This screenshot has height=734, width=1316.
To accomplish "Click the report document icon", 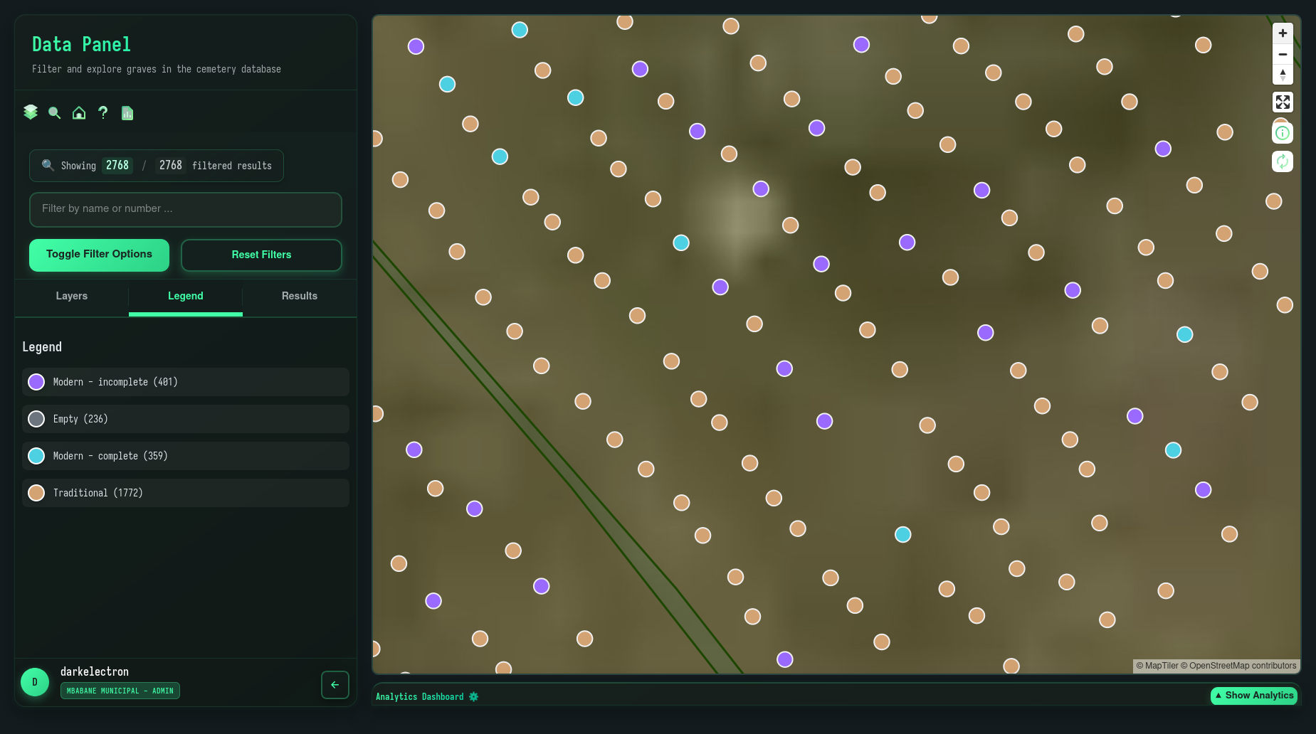I will (x=127, y=113).
